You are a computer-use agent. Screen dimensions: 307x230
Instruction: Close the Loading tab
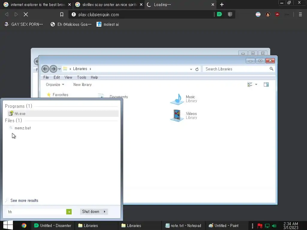point(213,4)
